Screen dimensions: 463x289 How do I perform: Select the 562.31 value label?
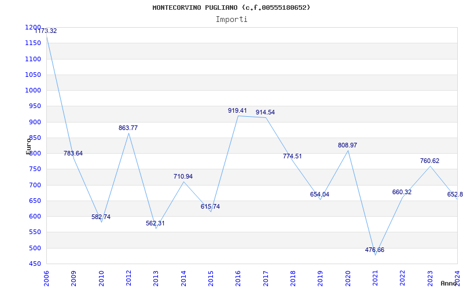pos(155,223)
